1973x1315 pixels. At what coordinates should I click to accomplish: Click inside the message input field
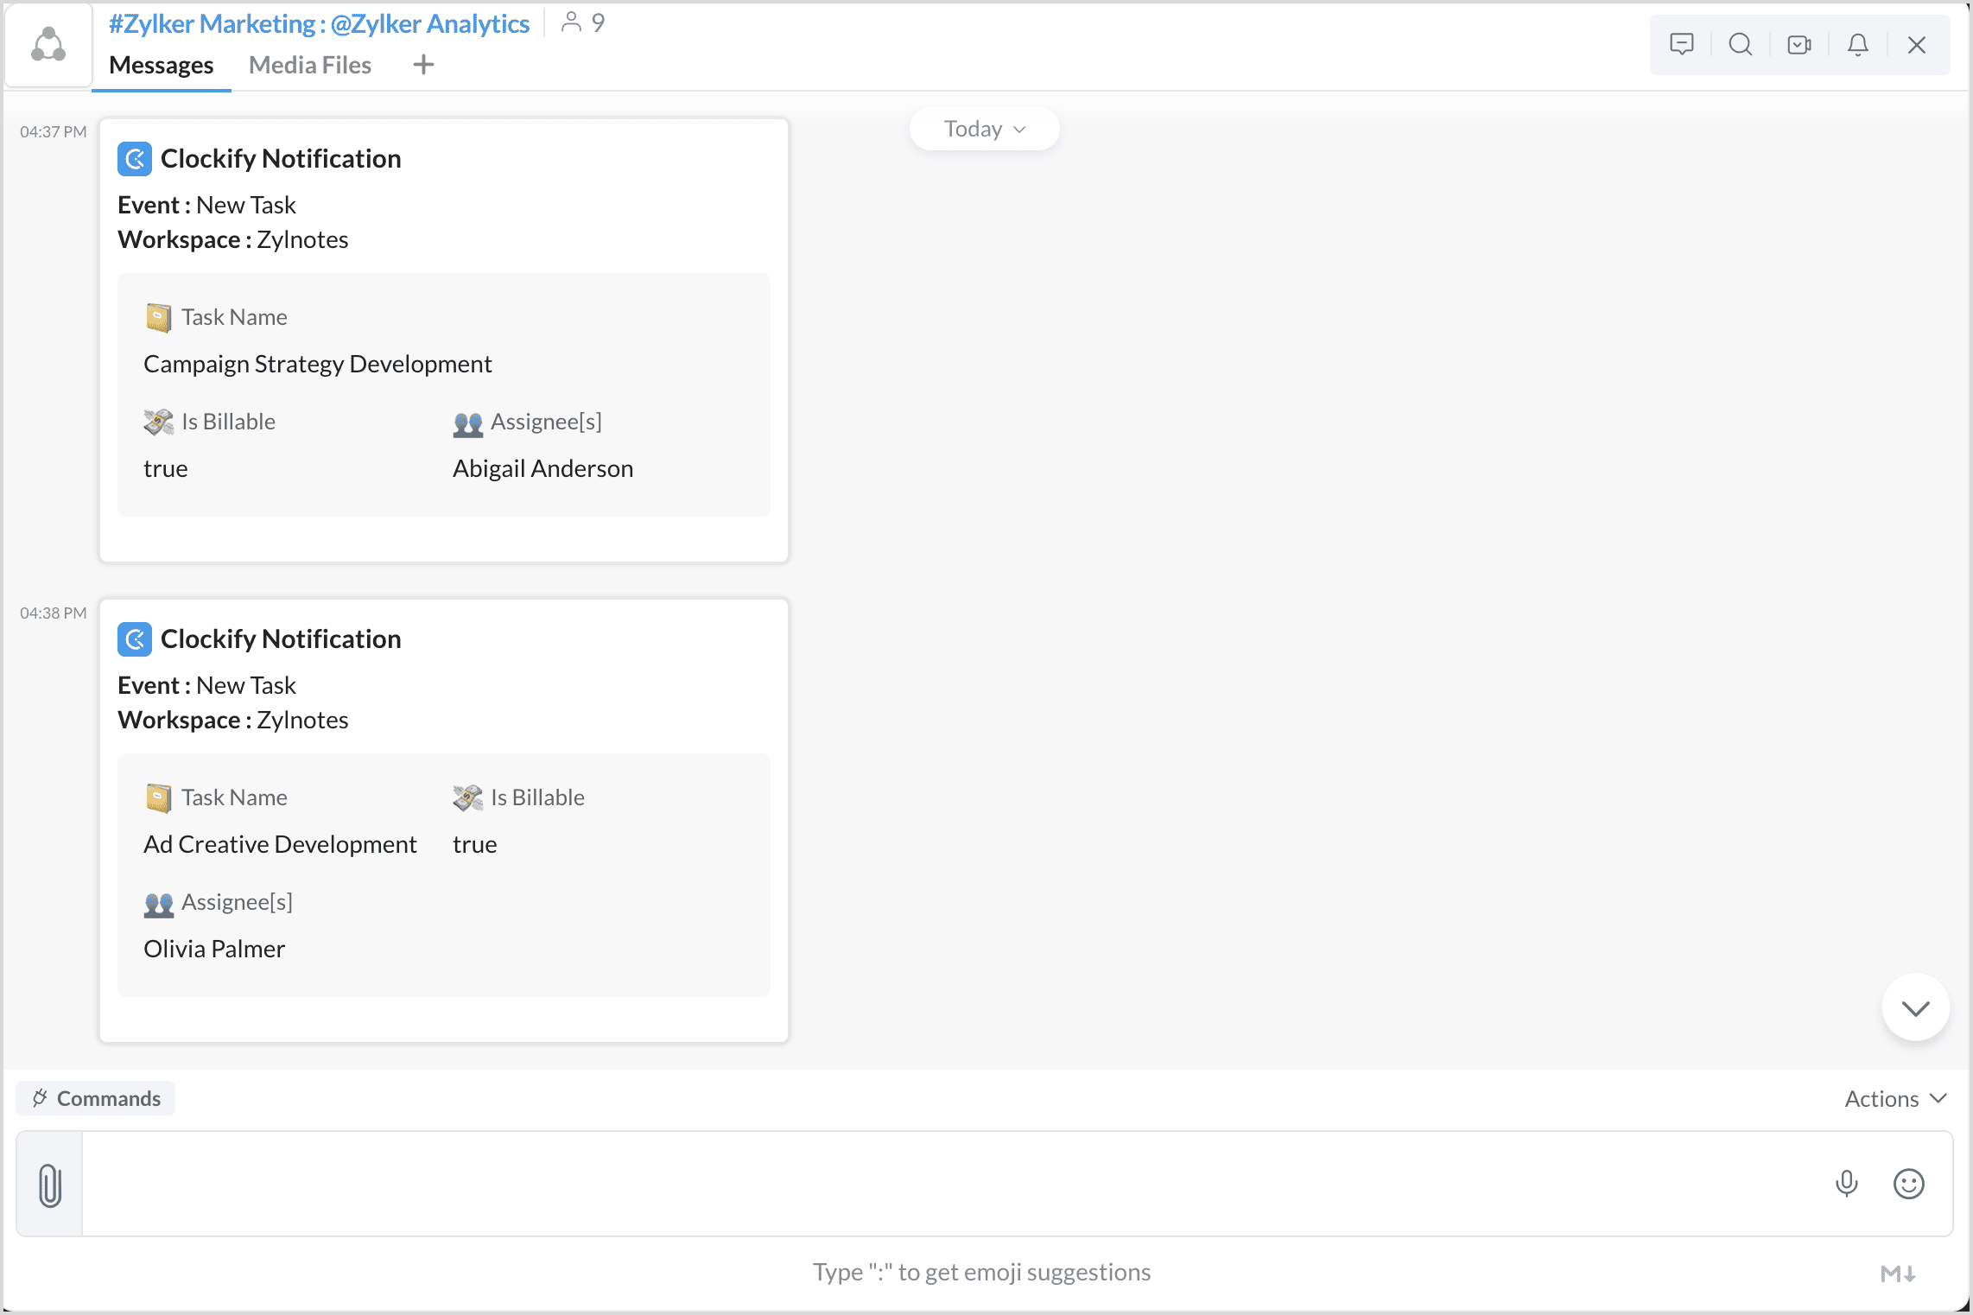pyautogui.click(x=950, y=1184)
